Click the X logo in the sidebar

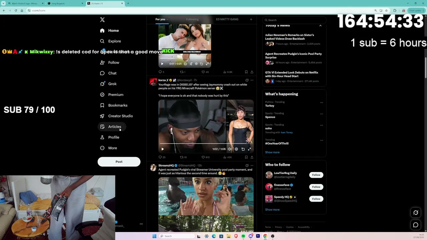click(102, 20)
